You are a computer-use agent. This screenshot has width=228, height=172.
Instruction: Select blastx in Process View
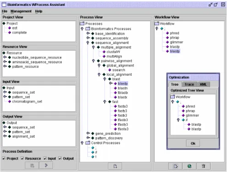pyautogui.click(x=123, y=97)
